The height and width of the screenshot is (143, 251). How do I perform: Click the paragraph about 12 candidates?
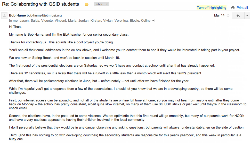pos(105,73)
